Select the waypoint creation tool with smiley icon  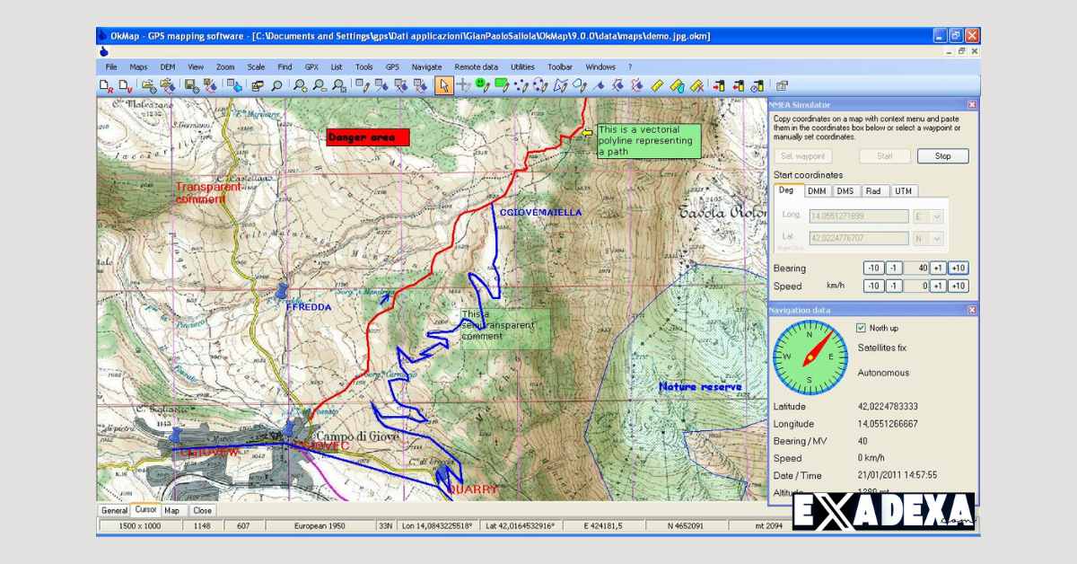tap(481, 85)
